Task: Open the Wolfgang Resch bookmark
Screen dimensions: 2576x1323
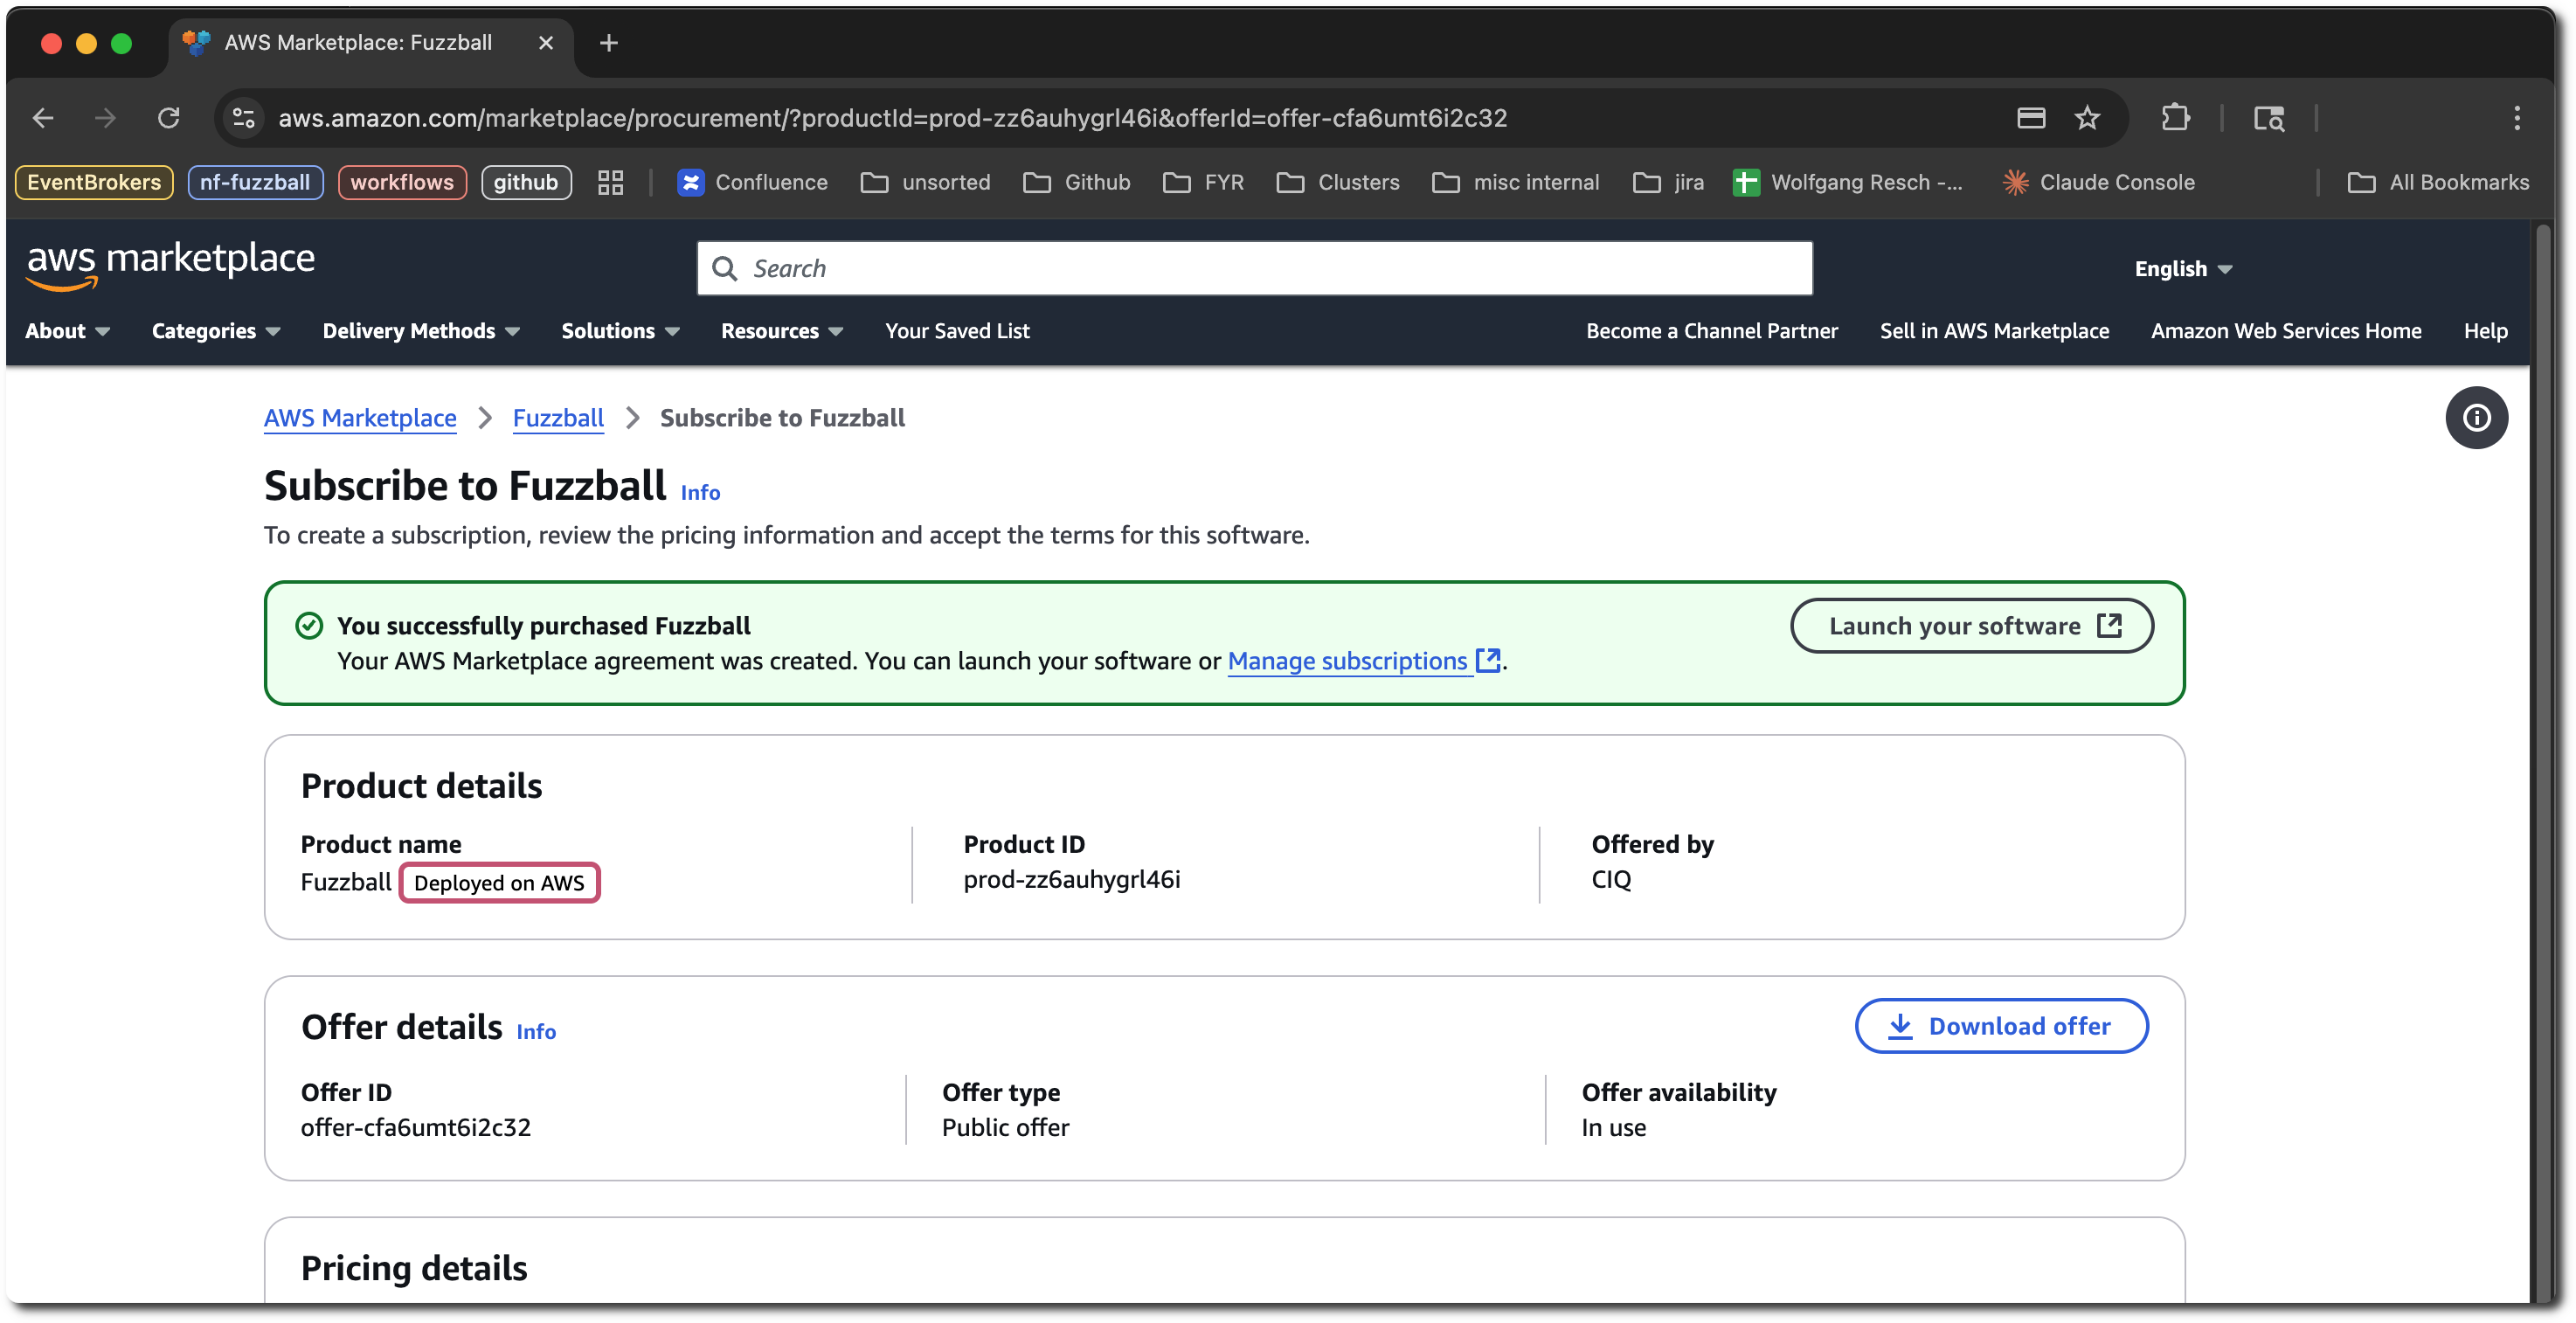Action: 1847,182
